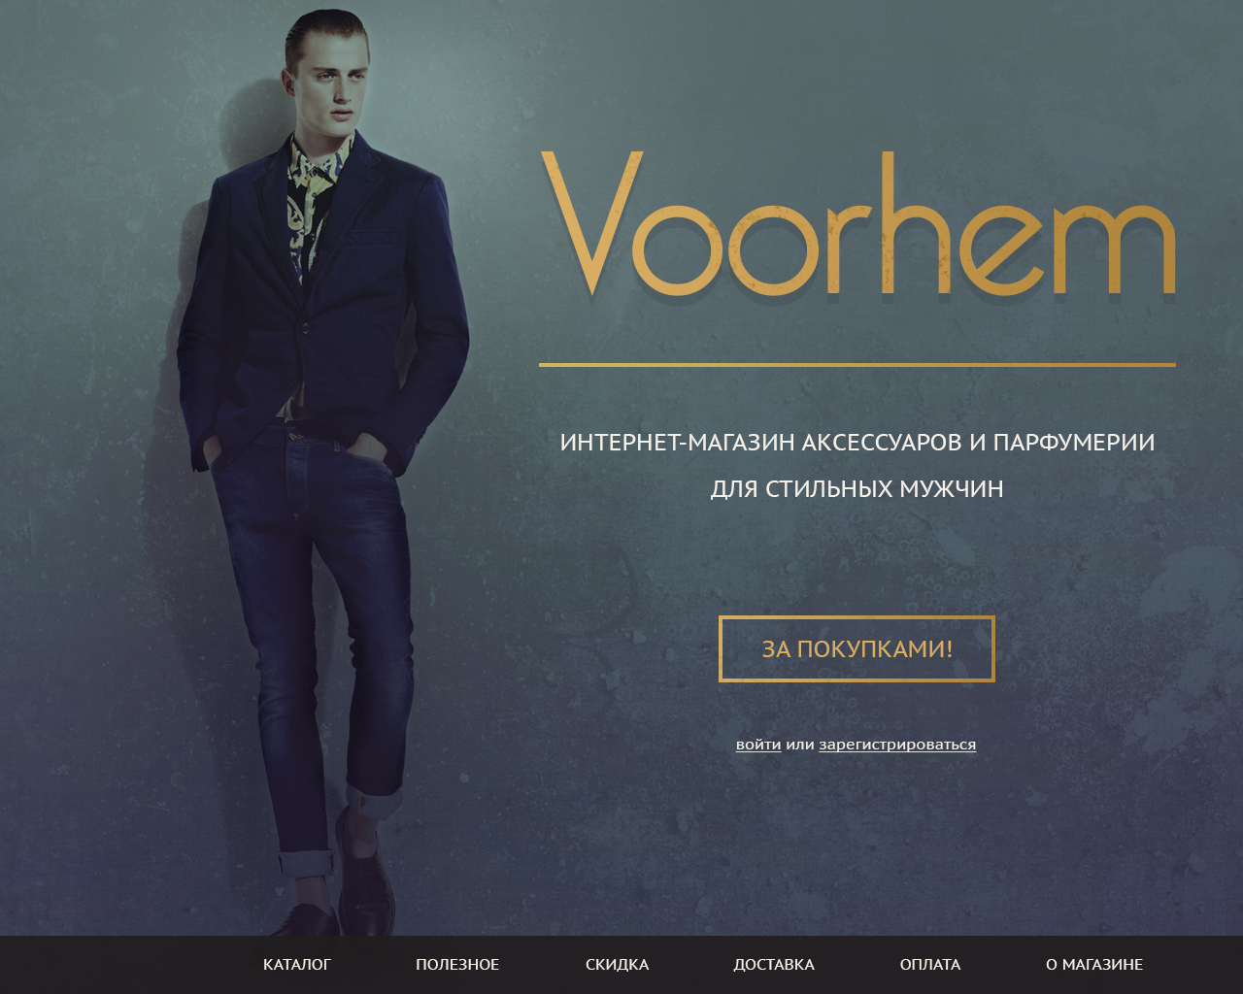Click the ДЛЯ СТИЛЬНЫХ МУЖЧИН tagline
This screenshot has width=1243, height=994.
(x=857, y=488)
